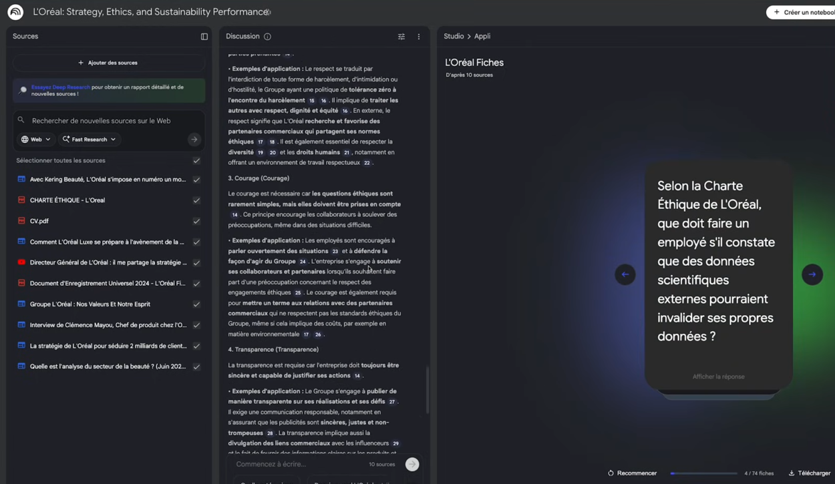Advance to the next flashcard arrow
The image size is (835, 484).
(812, 274)
